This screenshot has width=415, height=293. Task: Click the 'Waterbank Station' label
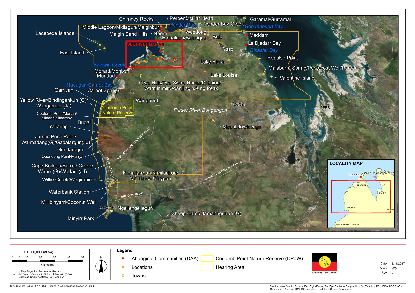coord(69,192)
